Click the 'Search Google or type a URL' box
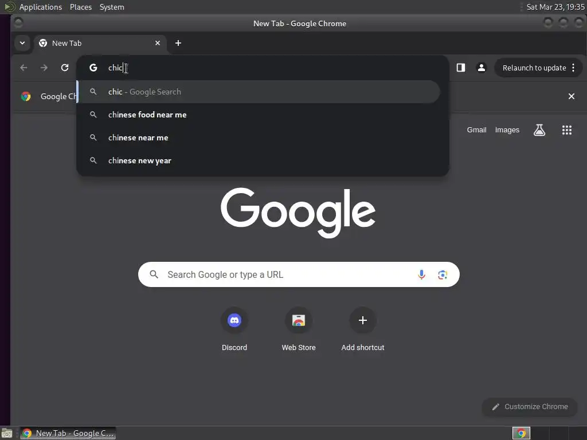Image resolution: width=587 pixels, height=440 pixels. 299,274
